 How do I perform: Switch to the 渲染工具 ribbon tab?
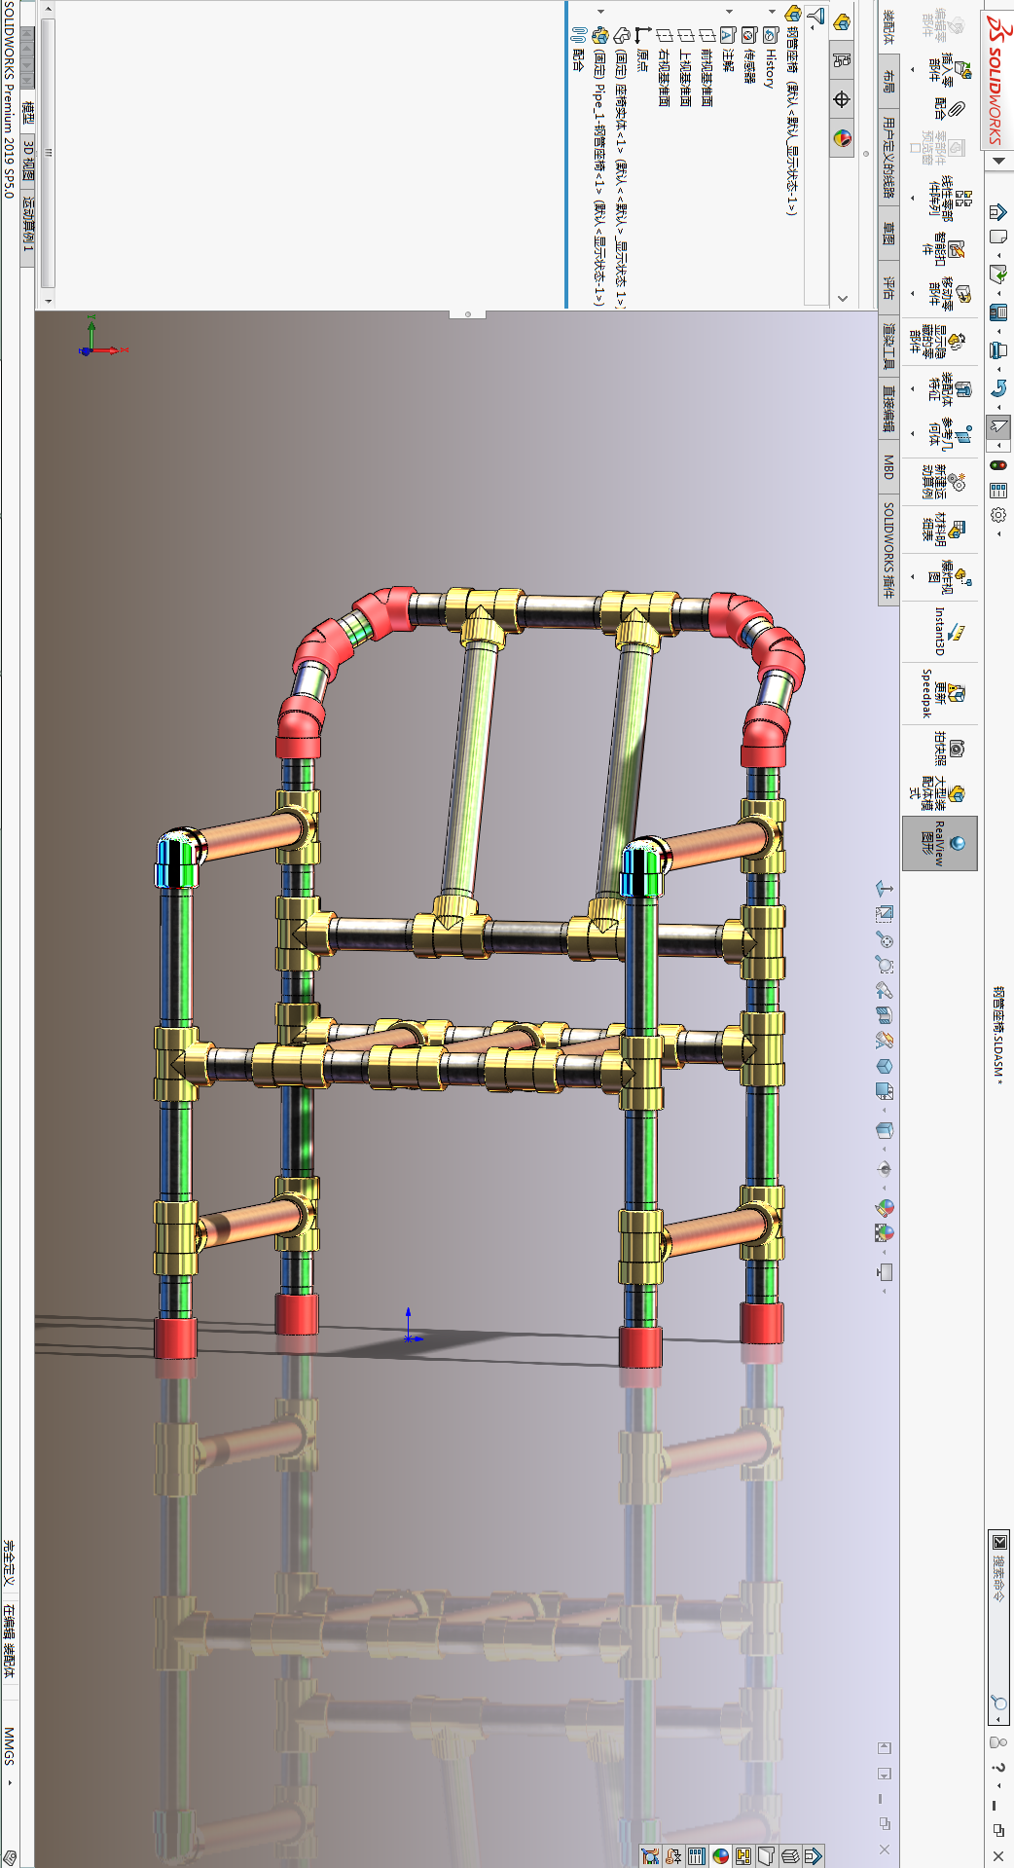click(888, 346)
